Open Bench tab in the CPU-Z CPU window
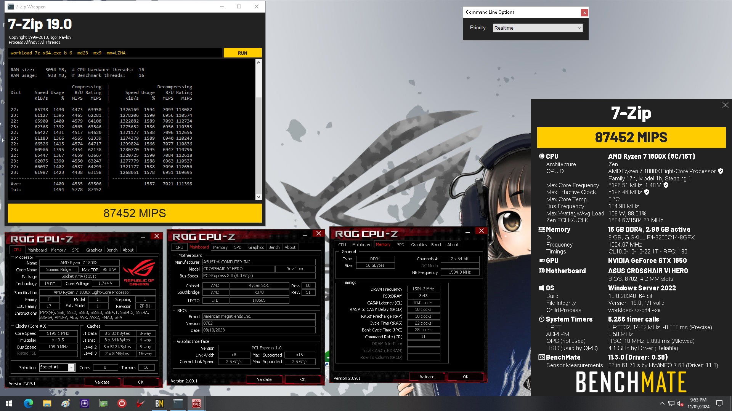Image resolution: width=732 pixels, height=411 pixels. (x=112, y=250)
